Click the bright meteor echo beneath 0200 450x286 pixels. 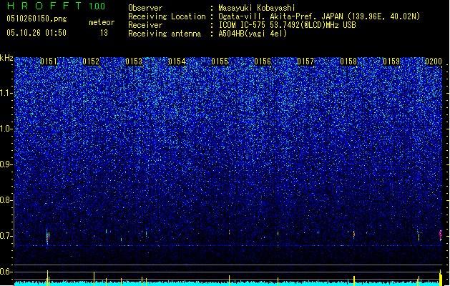point(441,235)
